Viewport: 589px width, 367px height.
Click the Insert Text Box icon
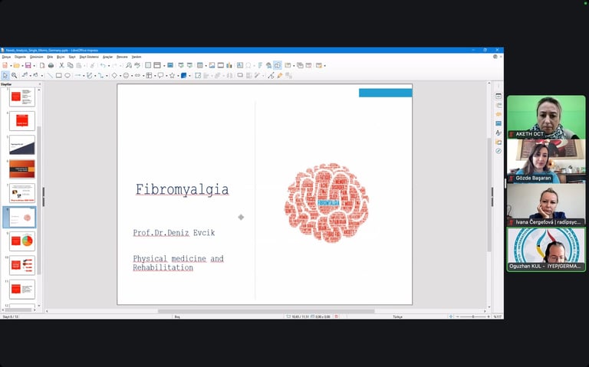coord(239,65)
